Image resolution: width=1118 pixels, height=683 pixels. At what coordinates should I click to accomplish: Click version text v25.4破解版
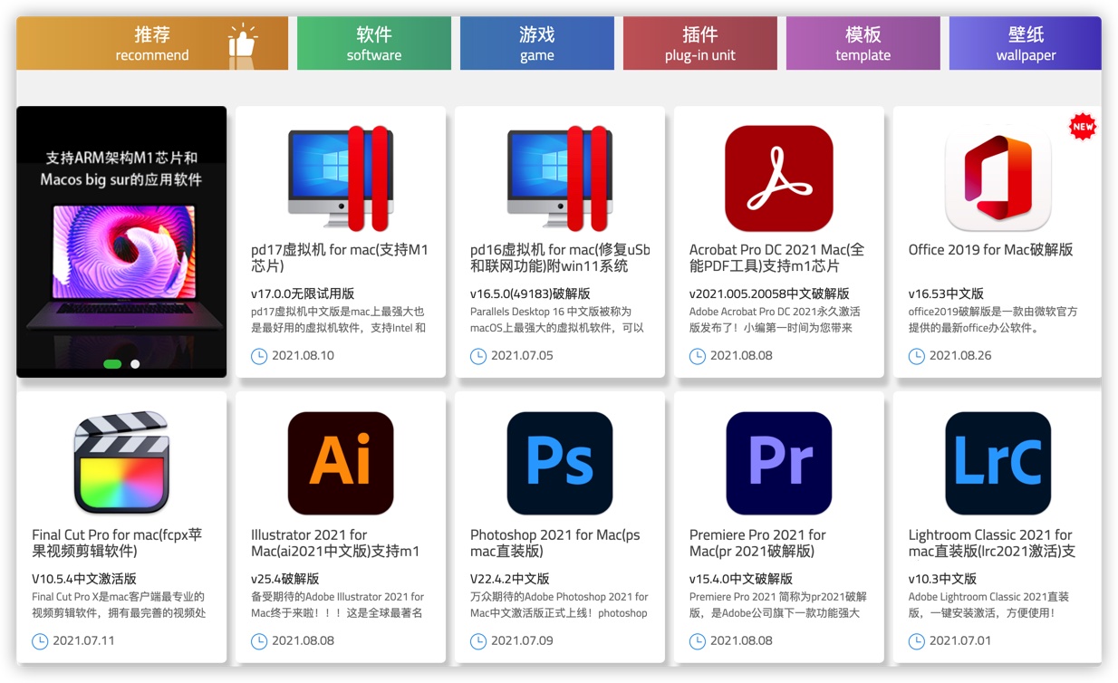284,579
